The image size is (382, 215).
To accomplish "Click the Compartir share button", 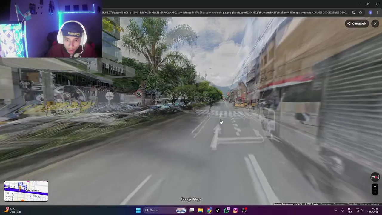I will coord(357,24).
